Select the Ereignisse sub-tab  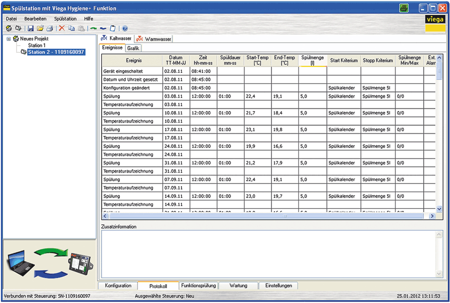point(112,47)
